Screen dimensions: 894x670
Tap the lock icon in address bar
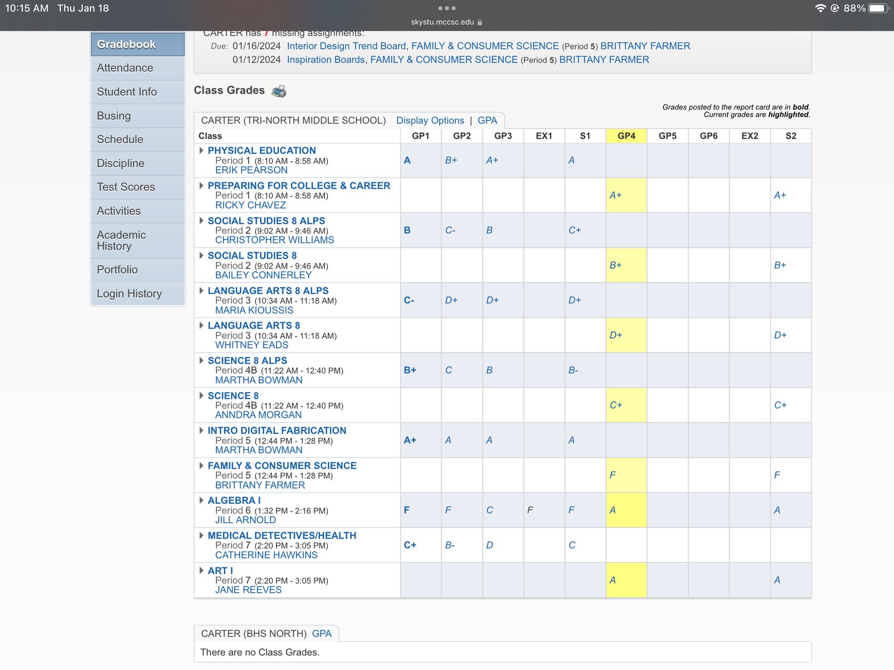480,22
